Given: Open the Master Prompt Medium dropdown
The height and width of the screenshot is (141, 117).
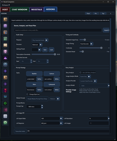Looking at the screenshot, I should pyautogui.click(x=55, y=99).
